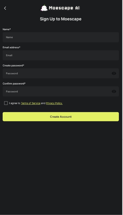Open the Privacy Policy link
Image resolution: width=123 pixels, height=215 pixels.
[x=54, y=103]
